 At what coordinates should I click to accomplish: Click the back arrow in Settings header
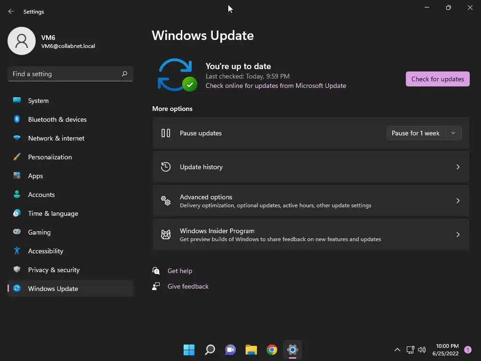coord(11,11)
